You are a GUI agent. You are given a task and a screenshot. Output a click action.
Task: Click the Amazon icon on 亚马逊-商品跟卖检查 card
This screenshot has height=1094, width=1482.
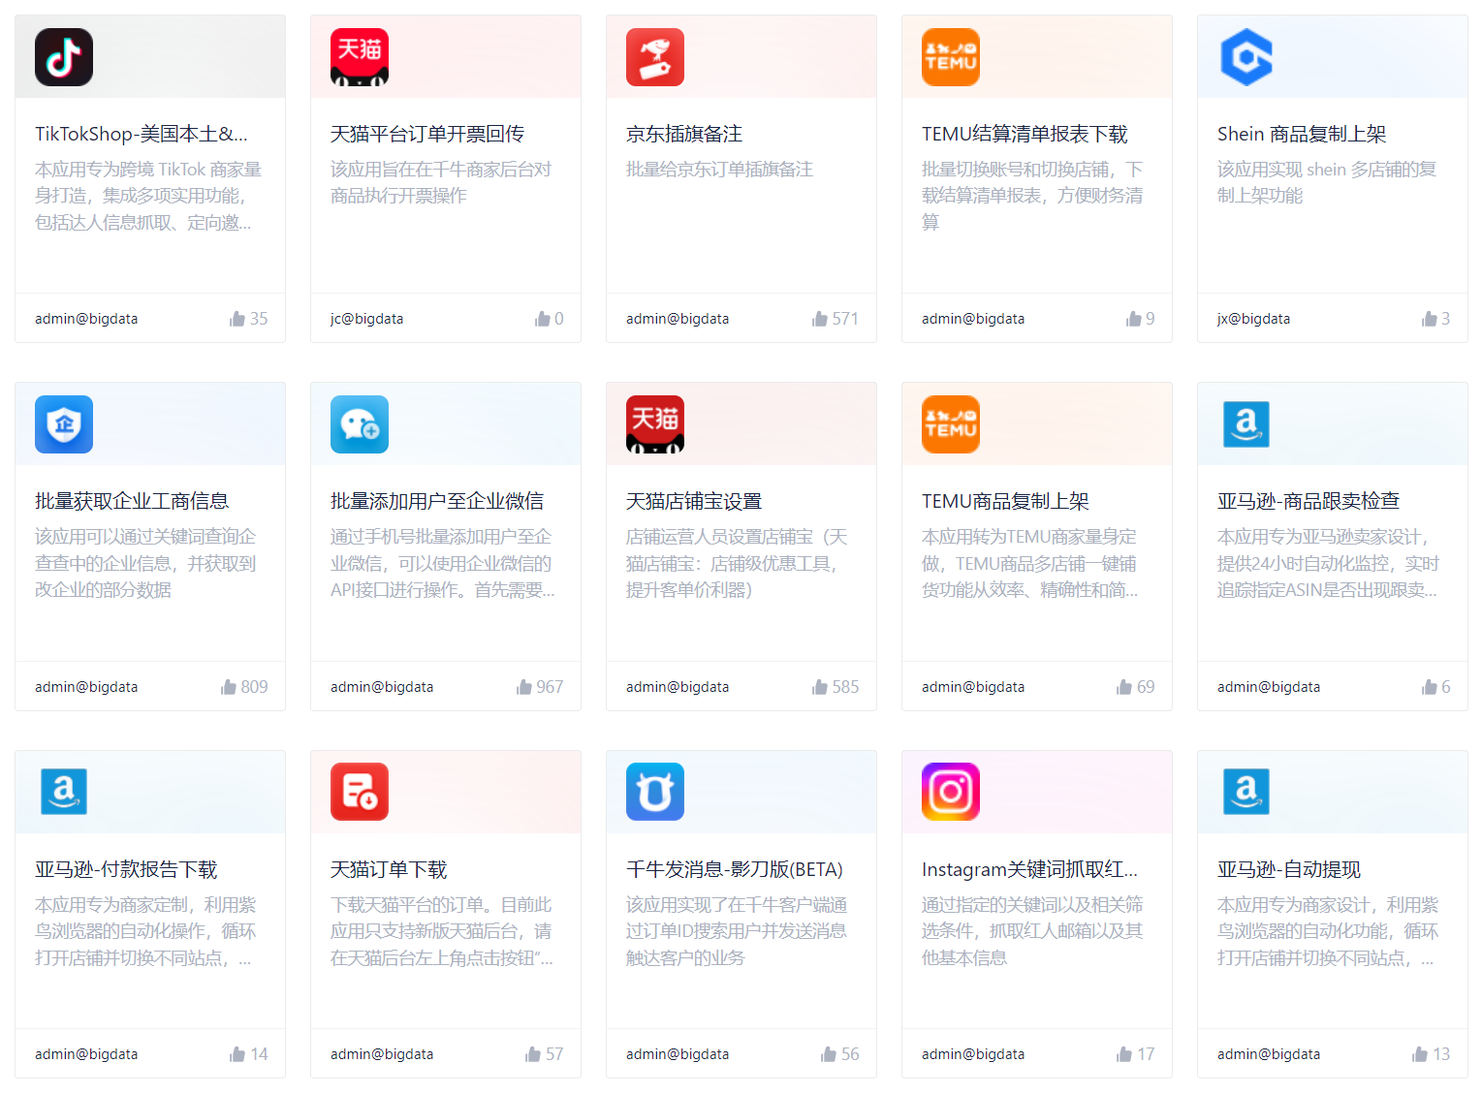[x=1246, y=424]
